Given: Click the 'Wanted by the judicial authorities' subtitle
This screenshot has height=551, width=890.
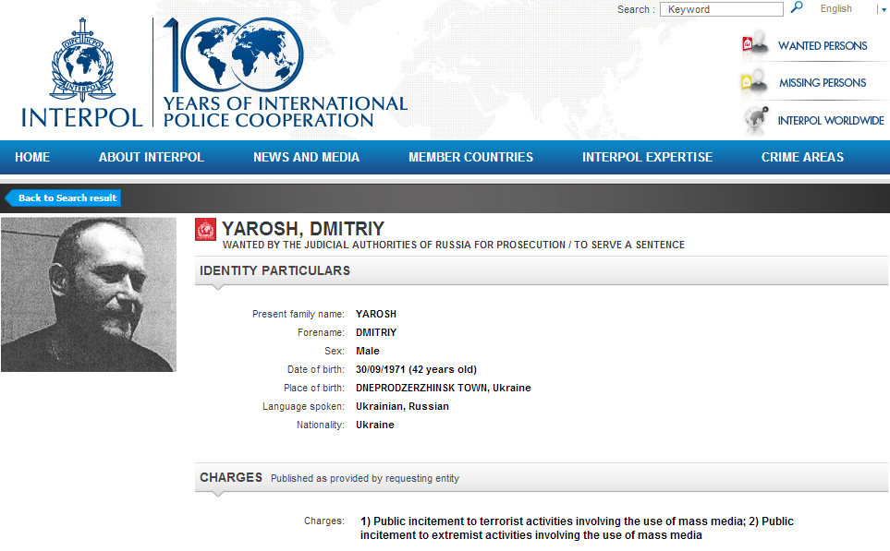Looking at the screenshot, I should click(x=454, y=245).
